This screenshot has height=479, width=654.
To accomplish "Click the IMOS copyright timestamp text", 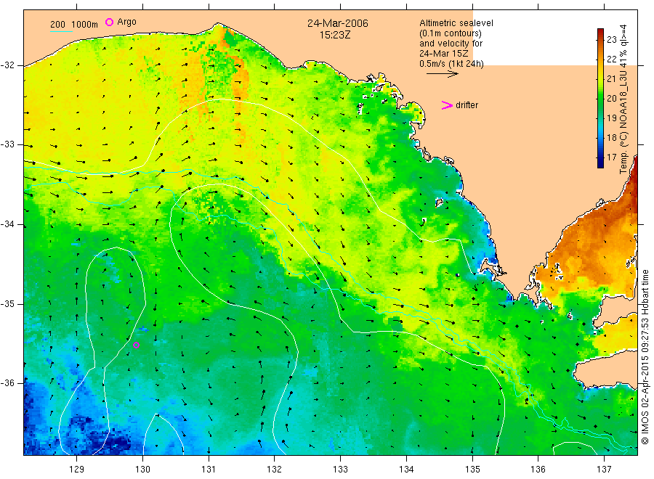I will point(645,357).
